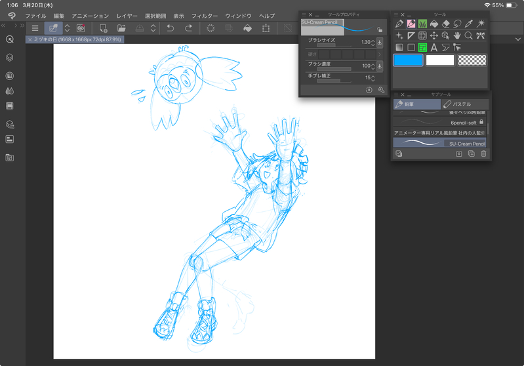Viewport: 524px width, 366px height.
Task: Choose the blue main color swatch
Action: pyautogui.click(x=408, y=60)
